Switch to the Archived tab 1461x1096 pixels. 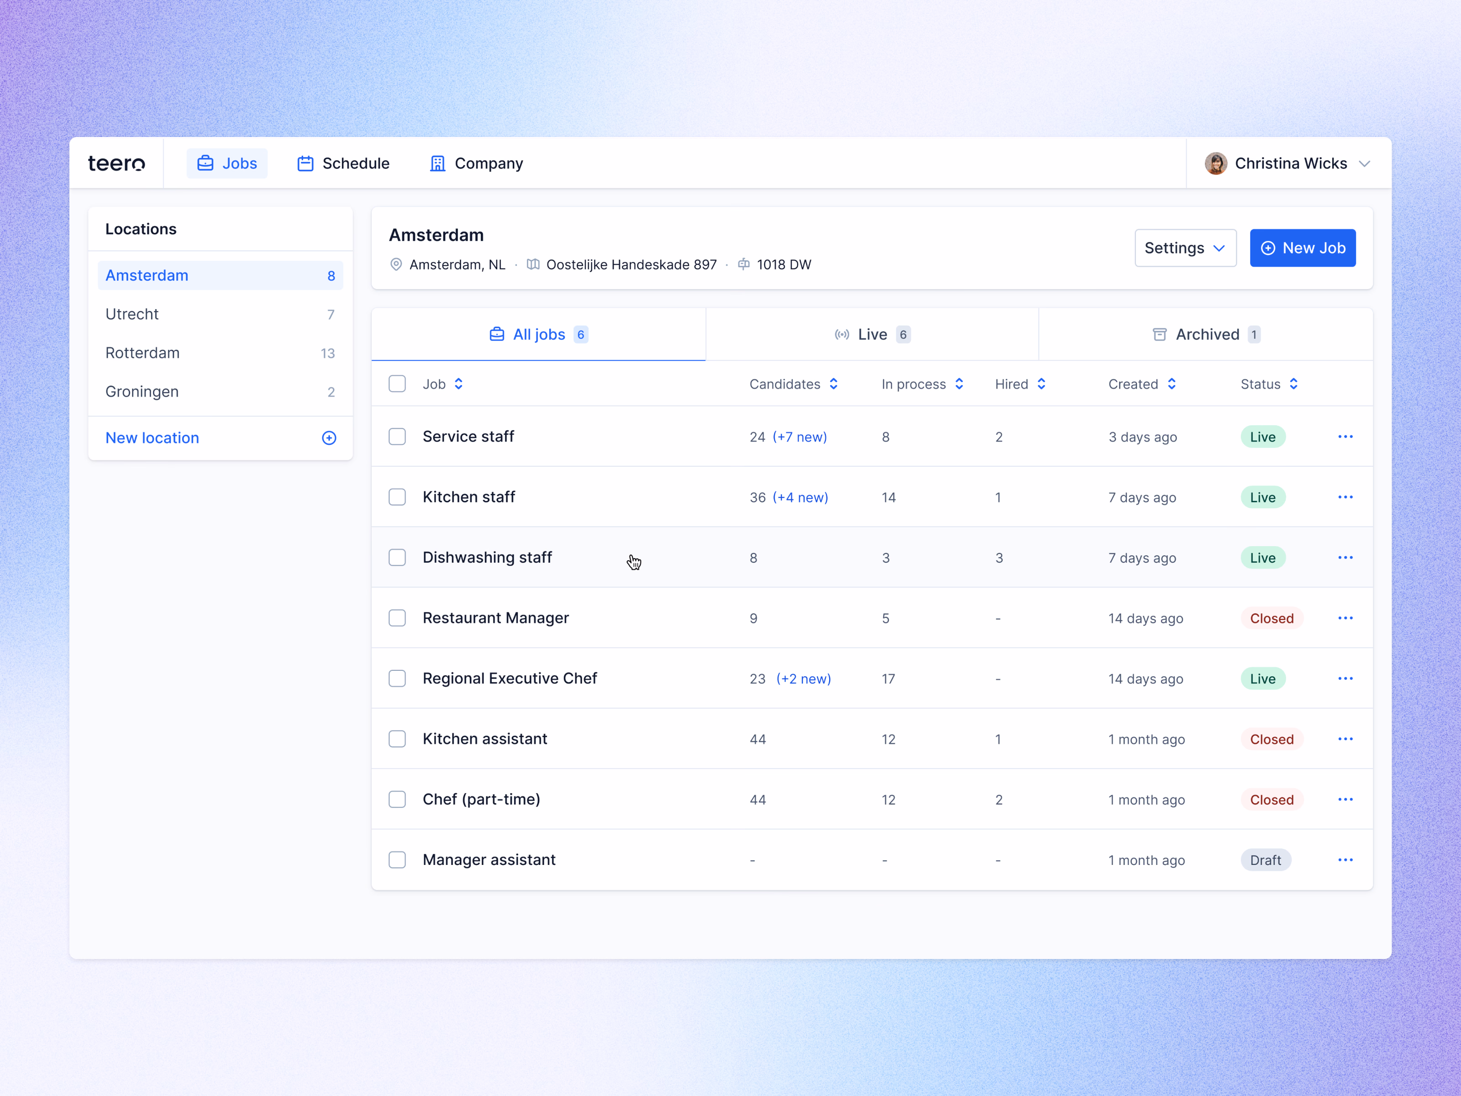(x=1206, y=334)
